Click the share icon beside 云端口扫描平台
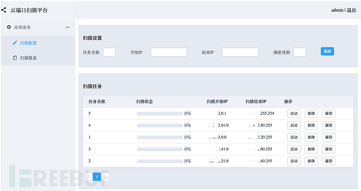This screenshot has width=361, height=191. click(x=4, y=10)
